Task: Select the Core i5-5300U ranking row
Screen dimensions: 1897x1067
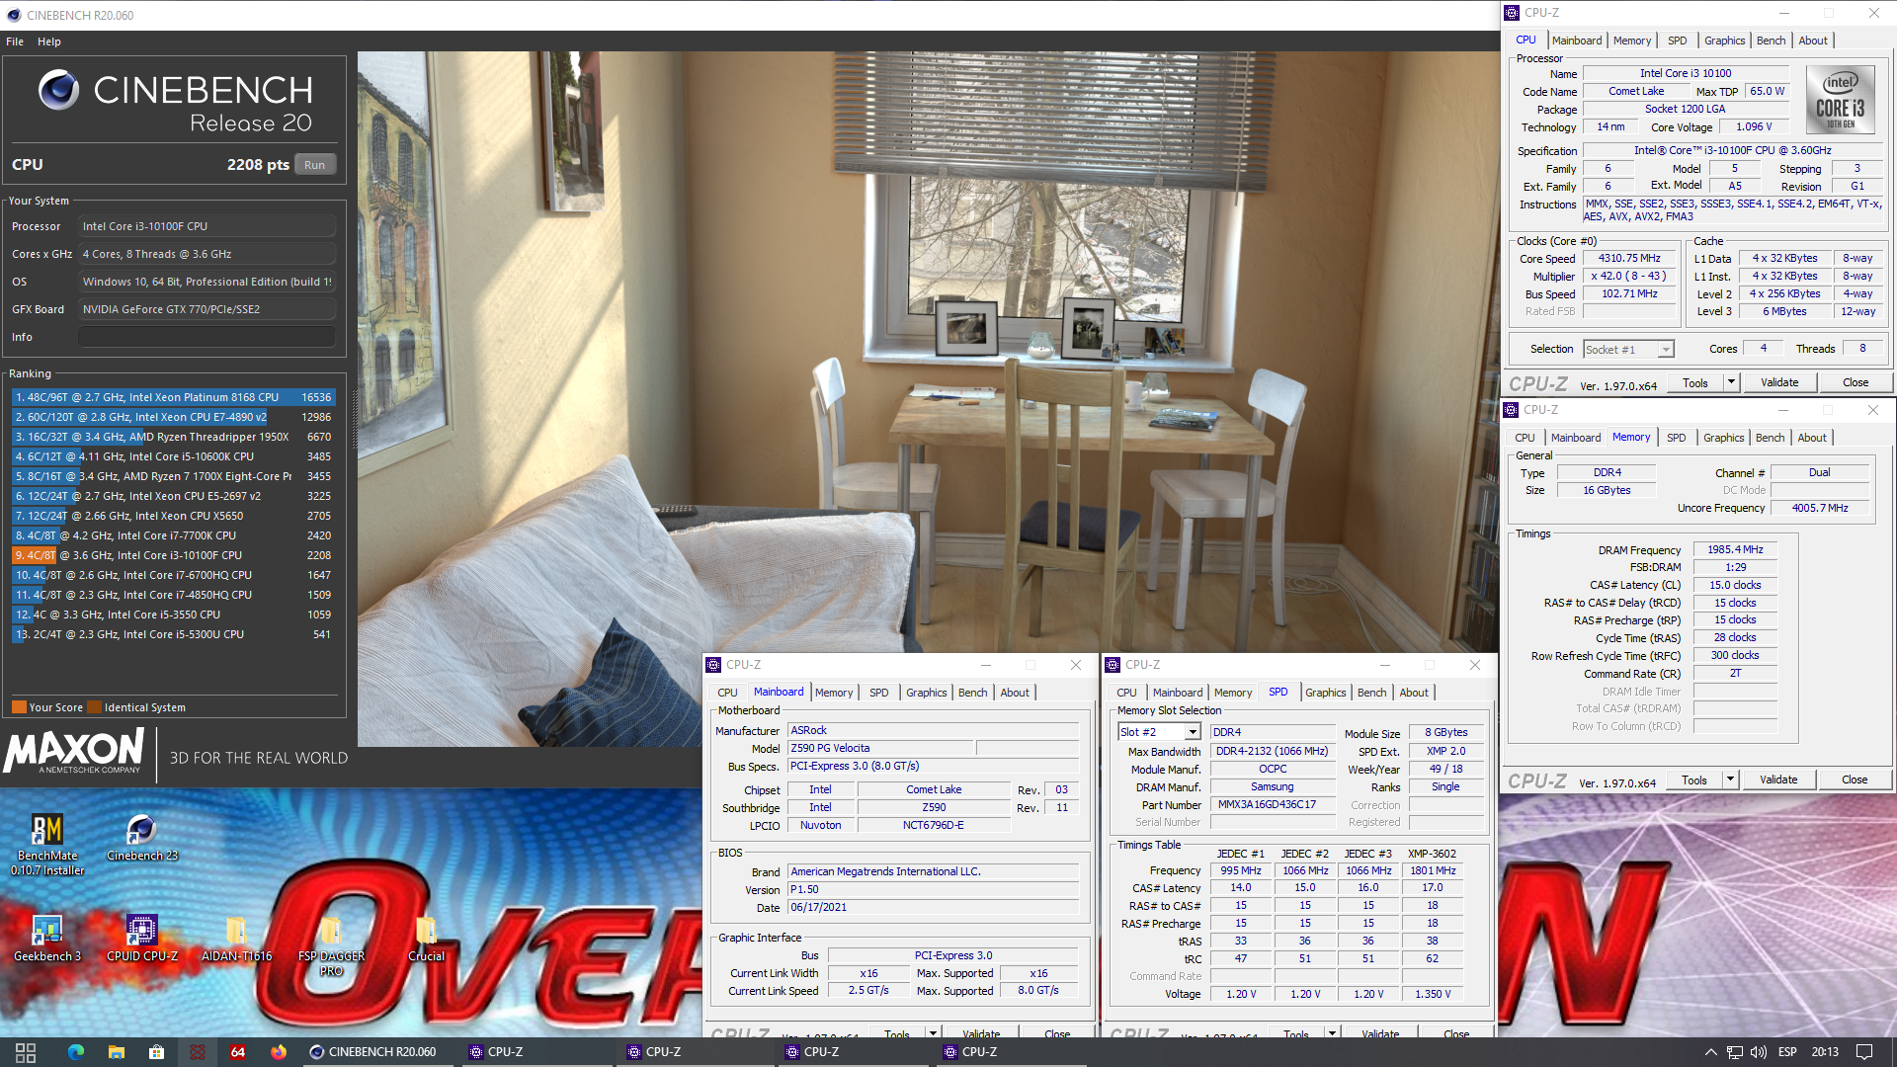Action: pyautogui.click(x=174, y=634)
